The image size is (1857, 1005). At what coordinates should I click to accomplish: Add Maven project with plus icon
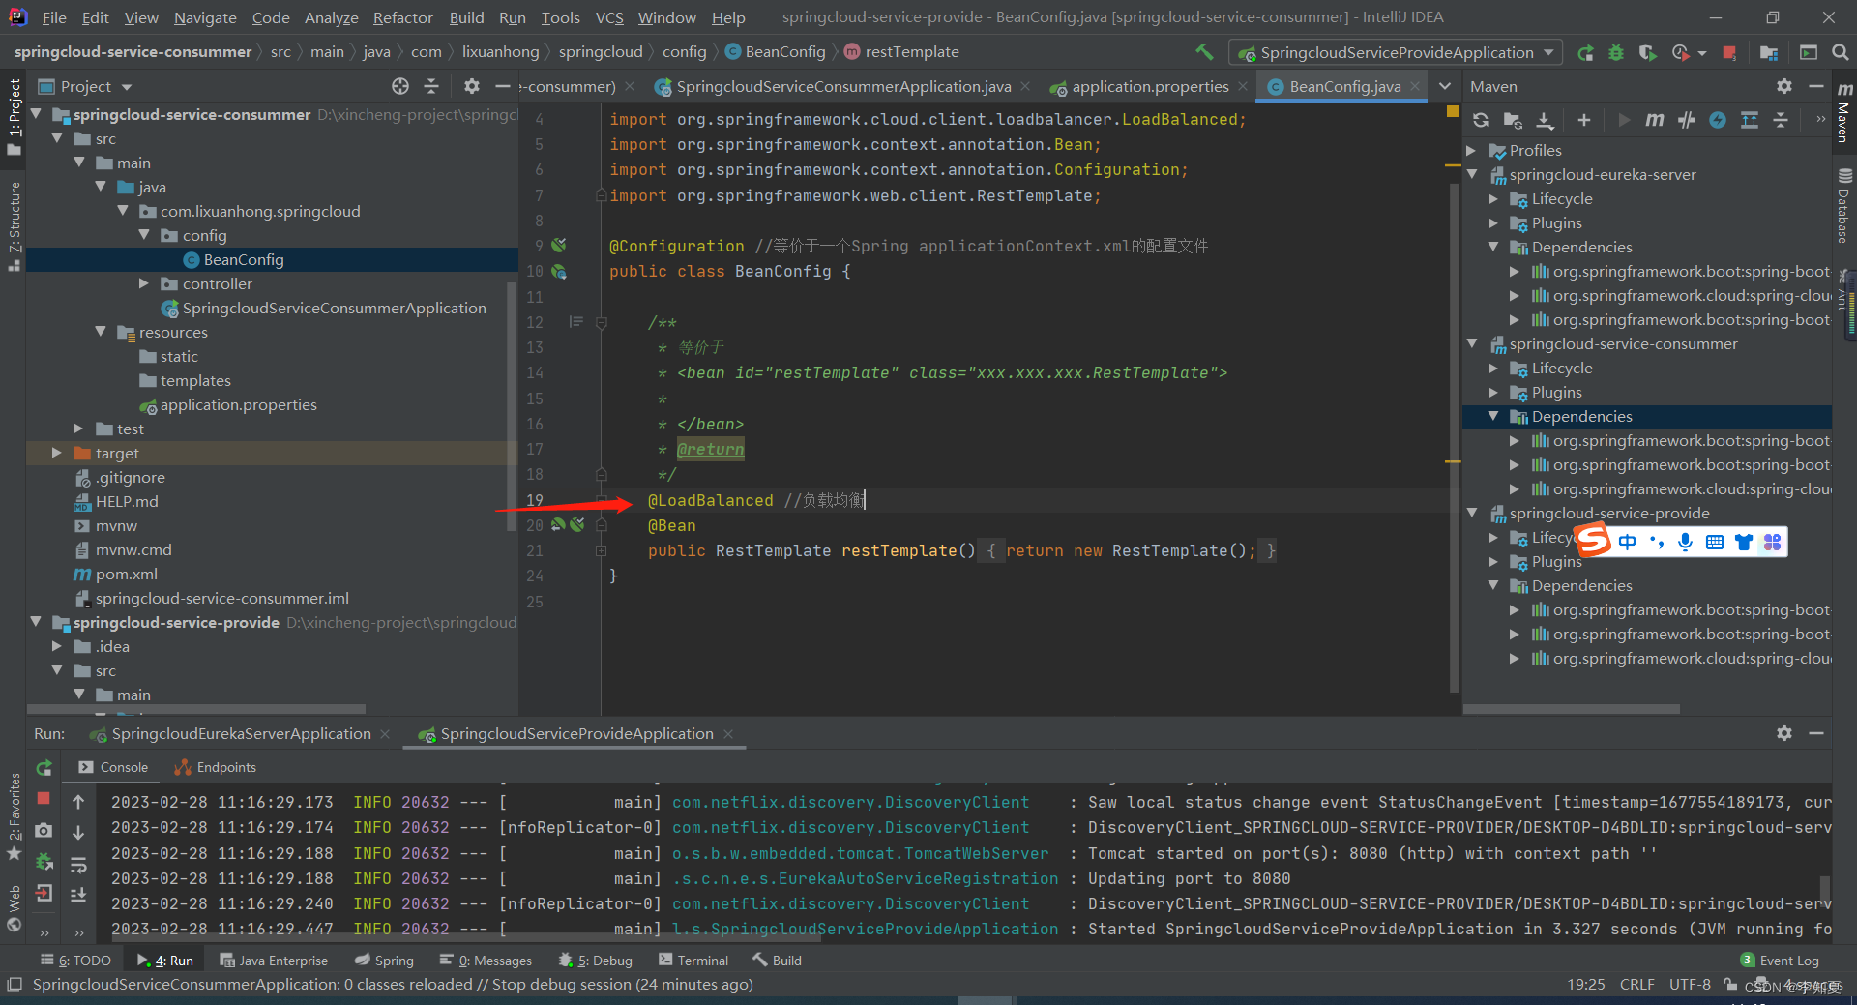coord(1583,120)
